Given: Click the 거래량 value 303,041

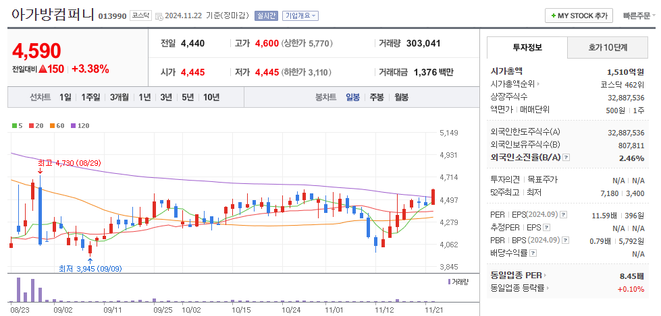Looking at the screenshot, I should point(423,43).
